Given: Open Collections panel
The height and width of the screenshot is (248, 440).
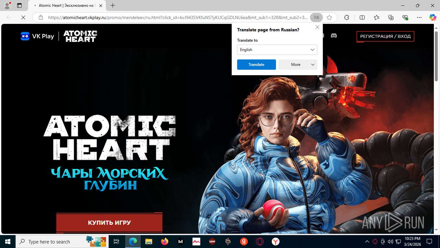Looking at the screenshot, I should [x=391, y=17].
